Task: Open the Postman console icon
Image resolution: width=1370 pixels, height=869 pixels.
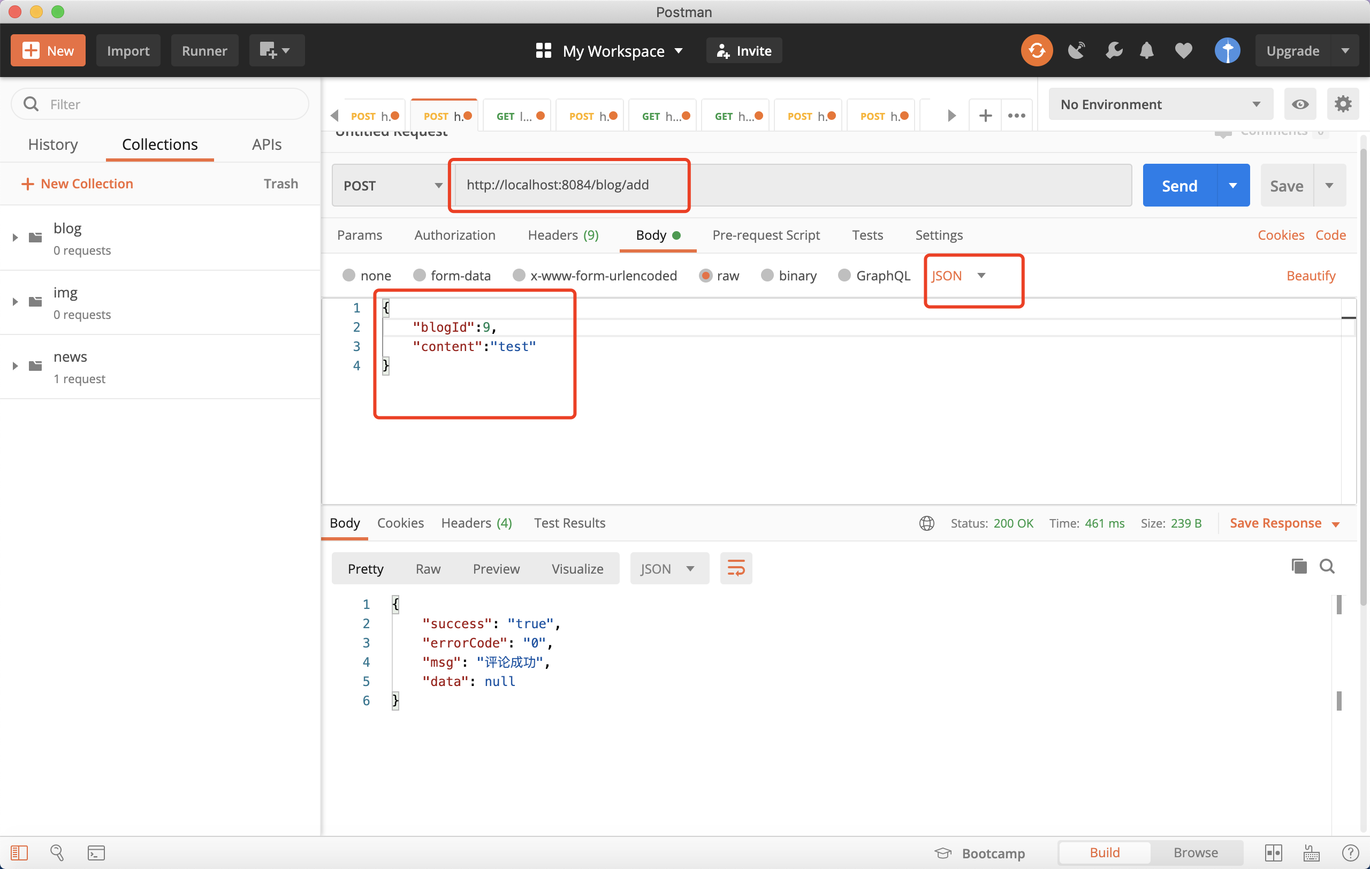Action: click(x=96, y=852)
